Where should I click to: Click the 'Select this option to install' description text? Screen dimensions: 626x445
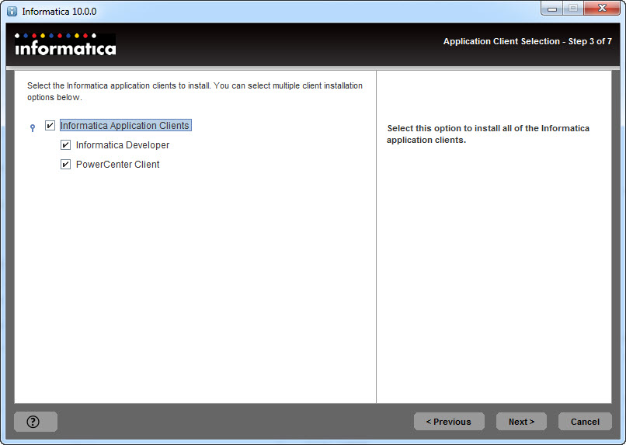click(488, 134)
